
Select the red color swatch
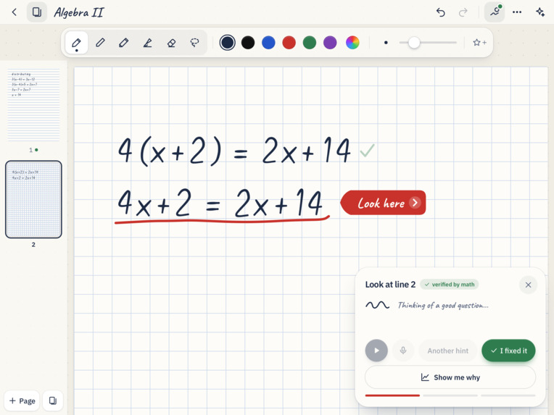[289, 43]
